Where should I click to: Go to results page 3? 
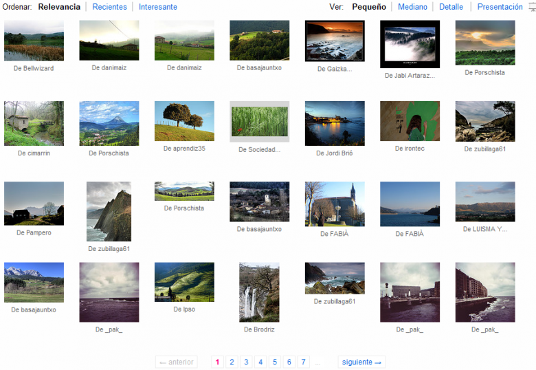click(x=246, y=362)
